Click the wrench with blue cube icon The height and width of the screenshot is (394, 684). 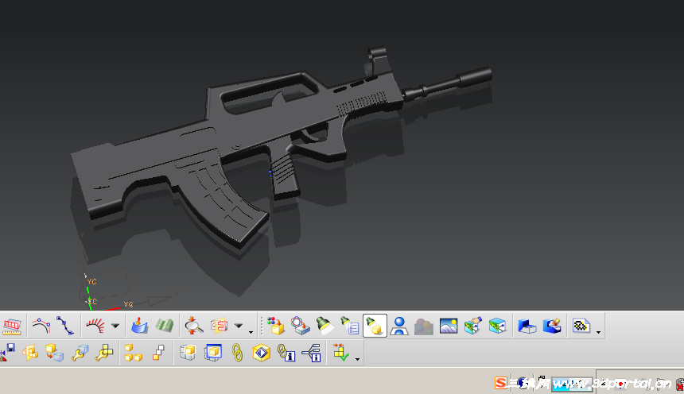pyautogui.click(x=80, y=353)
